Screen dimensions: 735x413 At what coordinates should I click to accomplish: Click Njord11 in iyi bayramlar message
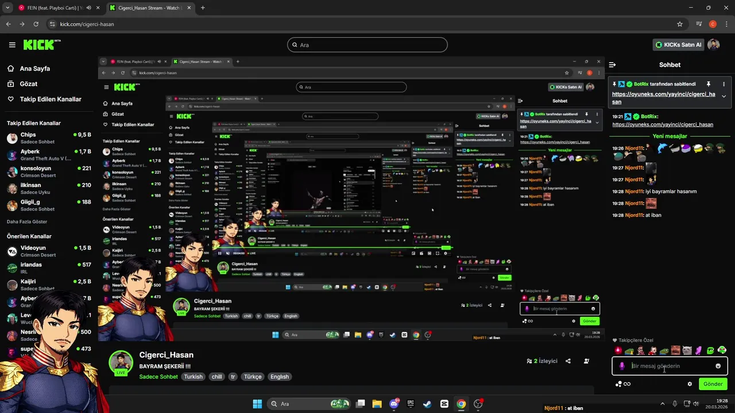point(635,192)
